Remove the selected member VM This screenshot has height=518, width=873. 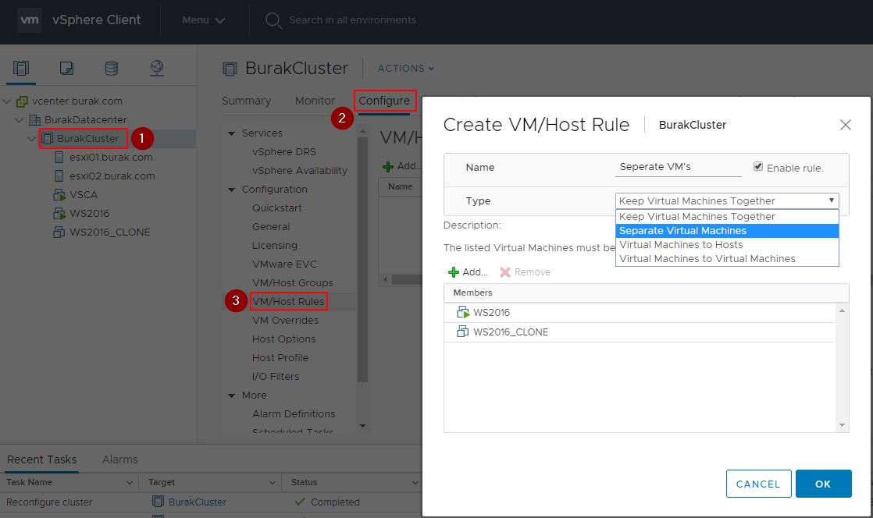click(525, 272)
